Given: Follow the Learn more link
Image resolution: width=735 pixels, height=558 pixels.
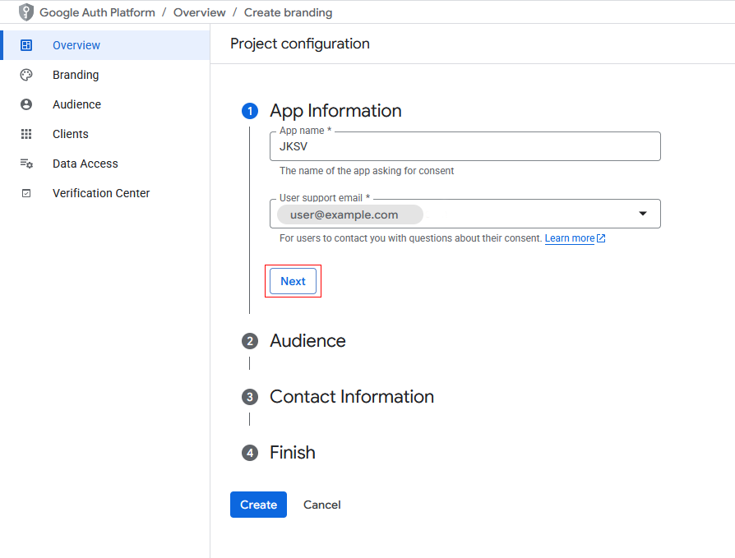Looking at the screenshot, I should pyautogui.click(x=569, y=238).
